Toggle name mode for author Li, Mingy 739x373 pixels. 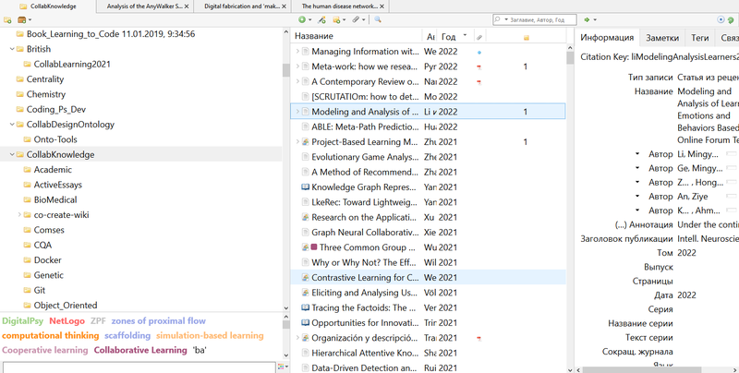[x=732, y=152]
